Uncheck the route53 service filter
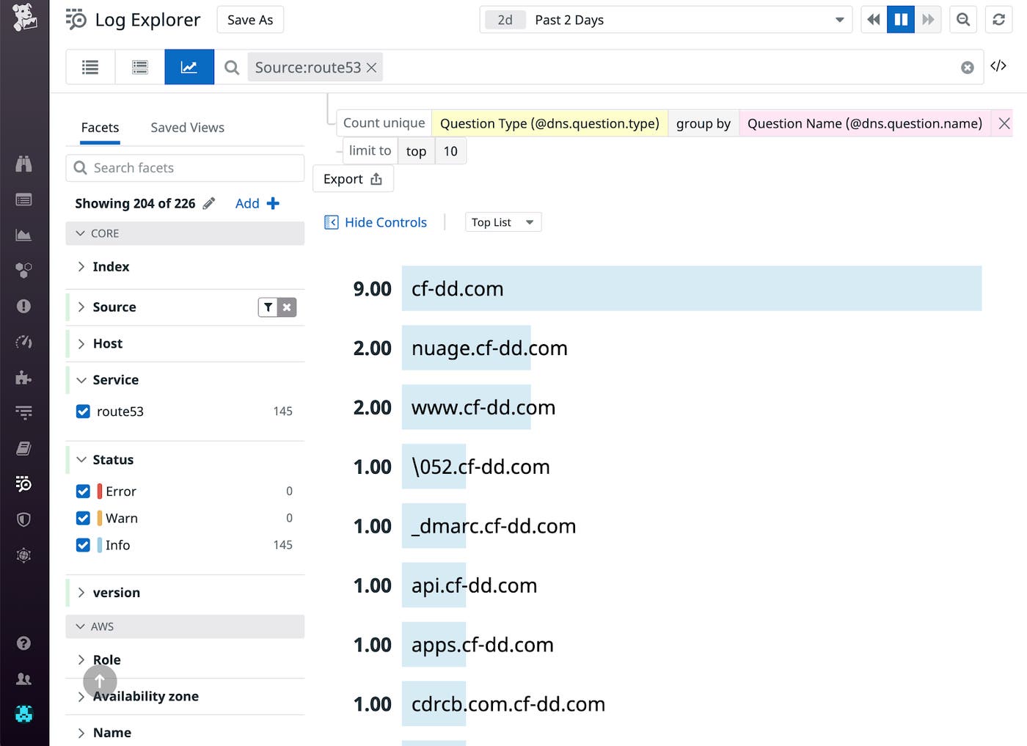Screen dimensions: 1027x746 pyautogui.click(x=83, y=412)
